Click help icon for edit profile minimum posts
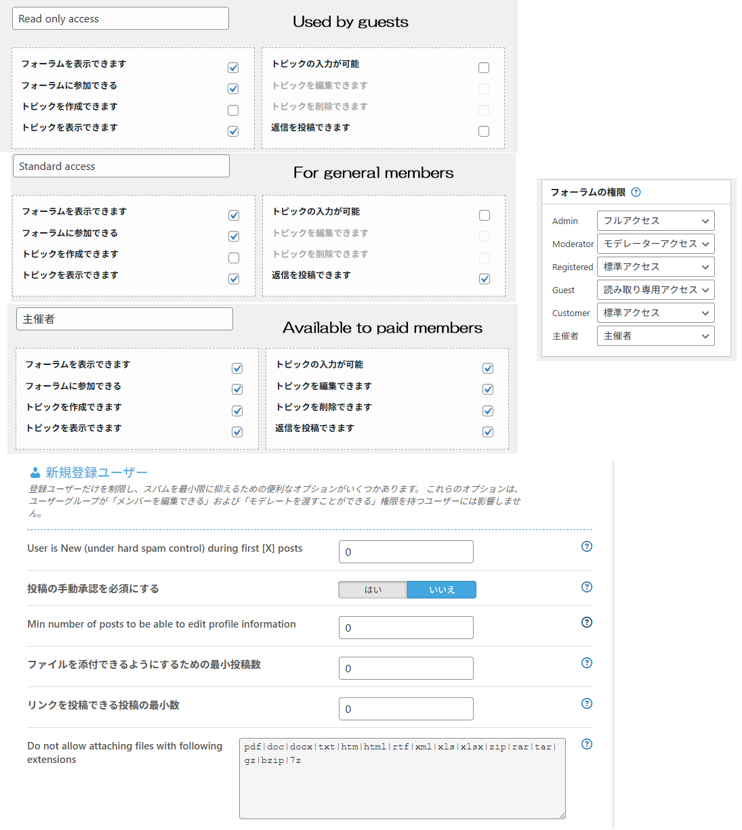The height and width of the screenshot is (830, 742). pyautogui.click(x=587, y=622)
